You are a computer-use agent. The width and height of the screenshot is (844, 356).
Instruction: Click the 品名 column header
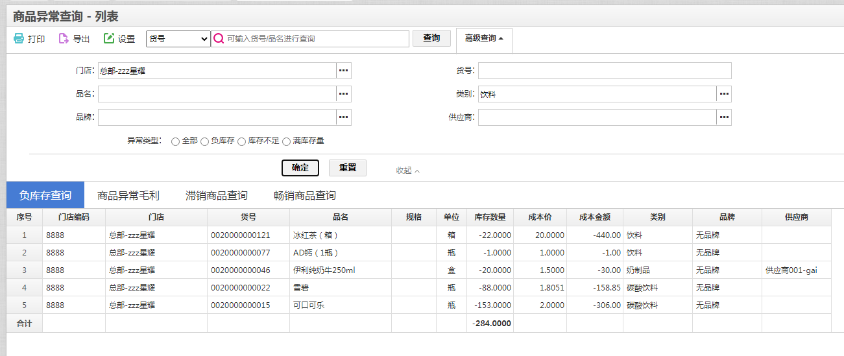click(x=341, y=217)
